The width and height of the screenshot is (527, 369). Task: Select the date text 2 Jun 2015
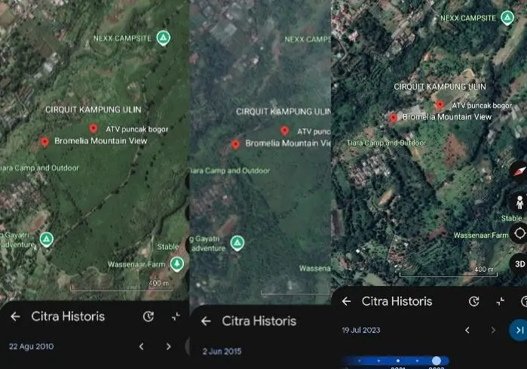(222, 352)
